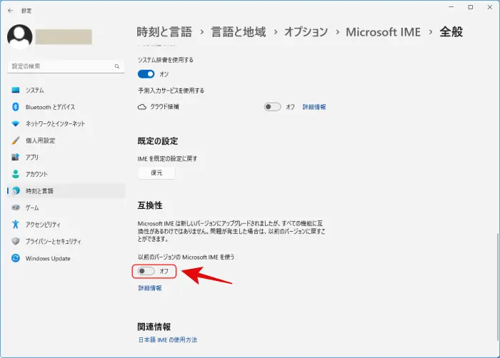Viewport: 500px width, 358px height.
Task: Click the ゲーム controller icon
Action: click(x=16, y=208)
